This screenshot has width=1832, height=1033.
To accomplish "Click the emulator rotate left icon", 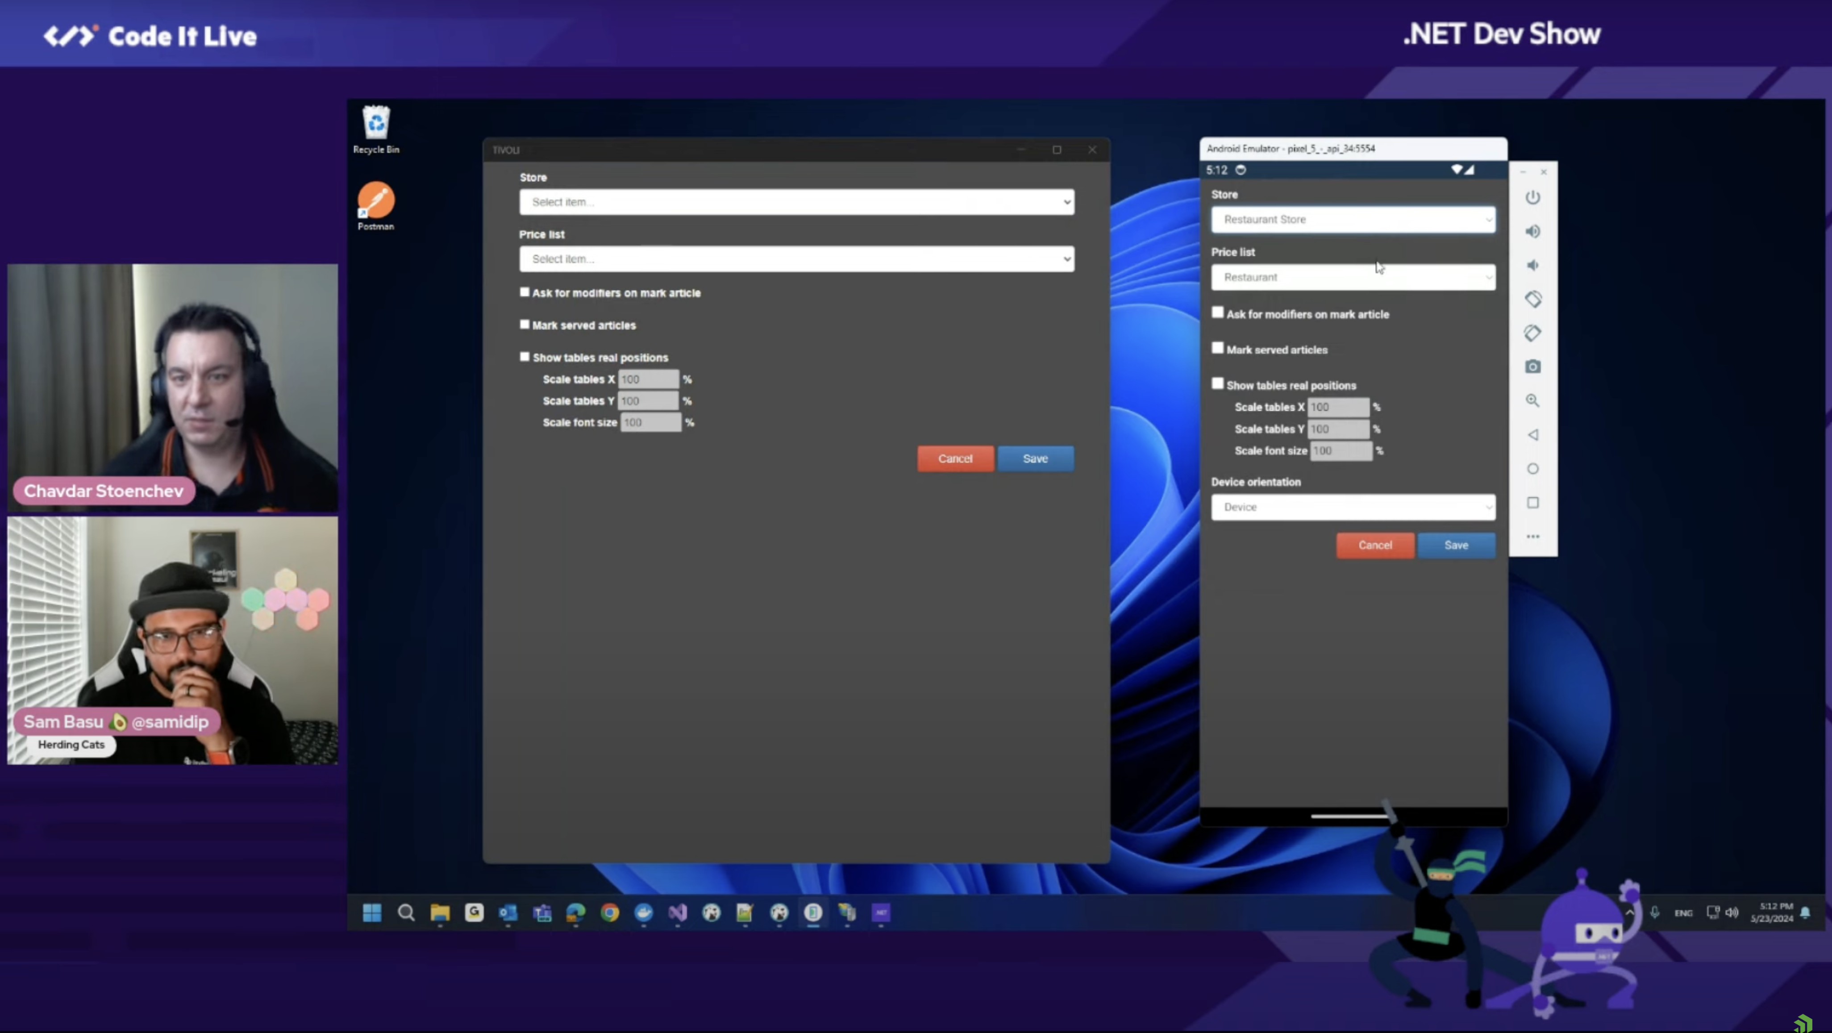I will (1532, 299).
